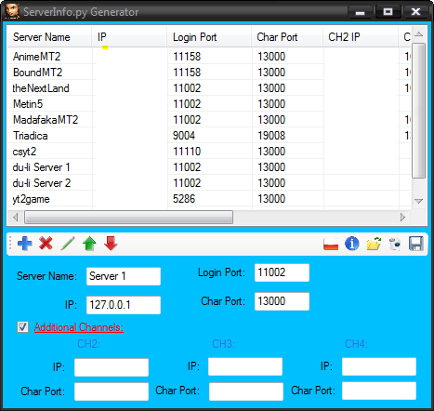The height and width of the screenshot is (411, 434).
Task: Click the horizontal scrollbar thumb
Action: point(128,218)
